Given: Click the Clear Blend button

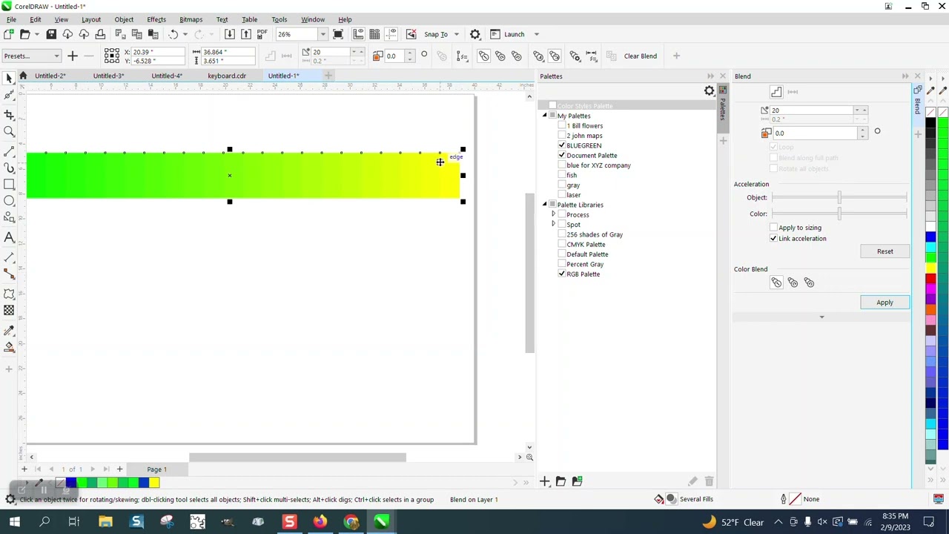Looking at the screenshot, I should pyautogui.click(x=640, y=56).
